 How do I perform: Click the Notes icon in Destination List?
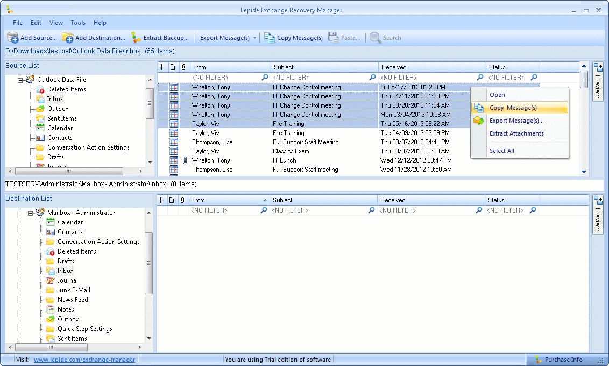(x=51, y=309)
